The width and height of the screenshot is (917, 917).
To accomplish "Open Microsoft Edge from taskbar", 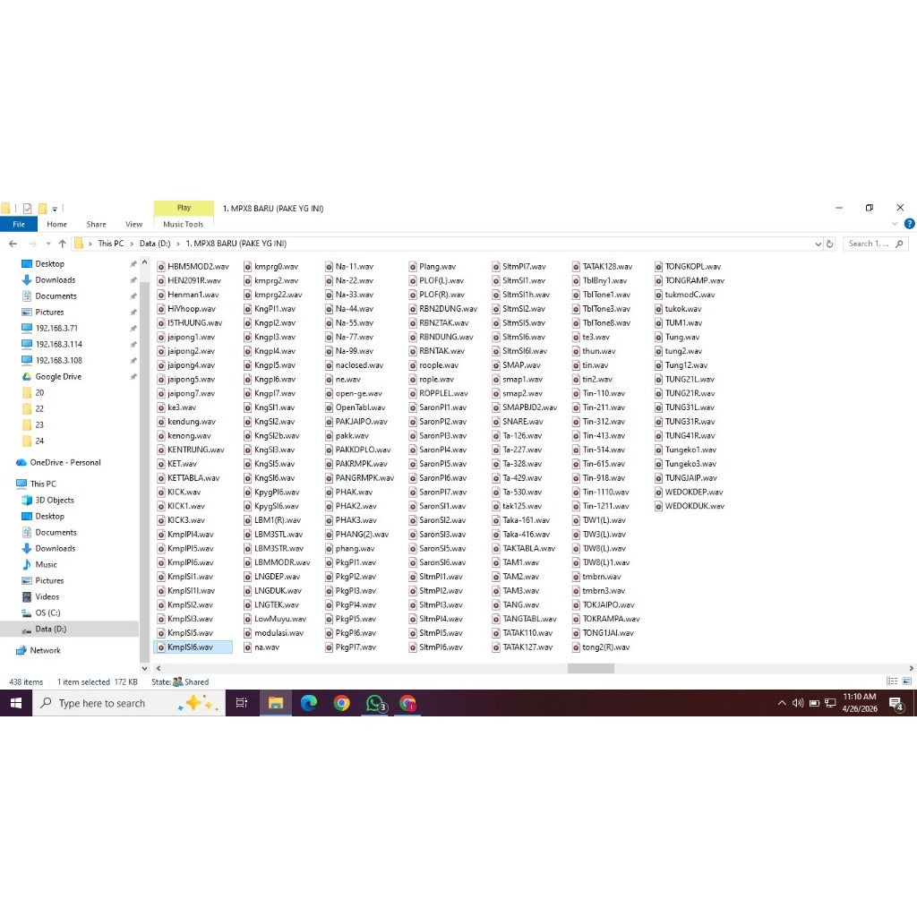I will [308, 703].
